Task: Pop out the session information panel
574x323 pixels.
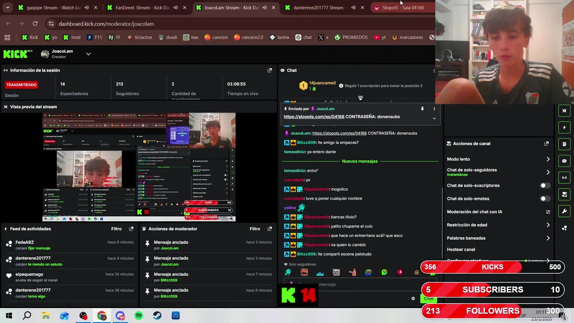Action: (x=270, y=70)
